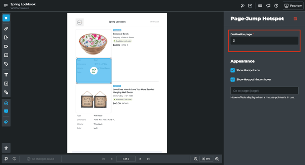Open the hamburger main menu
Image resolution: width=305 pixels, height=165 pixels.
pyautogui.click(x=5, y=5)
